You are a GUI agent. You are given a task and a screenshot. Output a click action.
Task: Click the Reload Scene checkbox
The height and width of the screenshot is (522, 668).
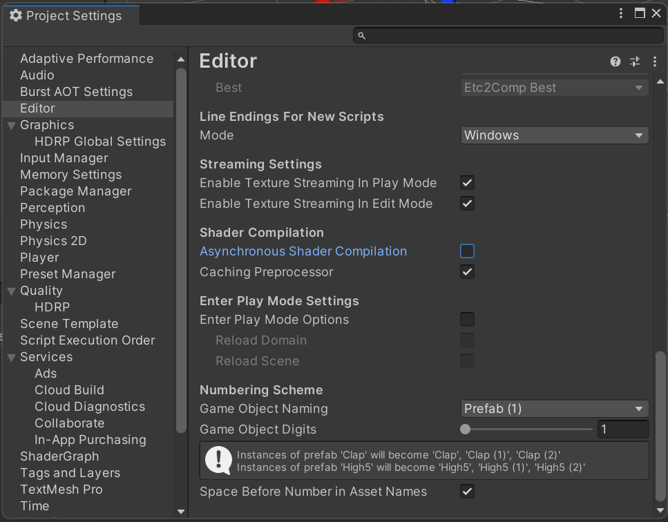click(468, 361)
